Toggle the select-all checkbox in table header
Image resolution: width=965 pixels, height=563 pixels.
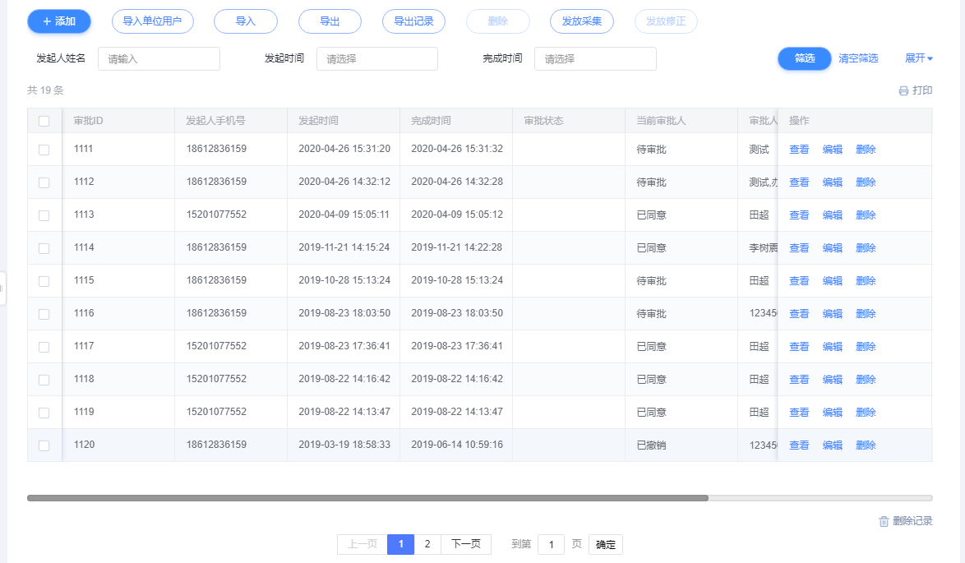click(44, 121)
